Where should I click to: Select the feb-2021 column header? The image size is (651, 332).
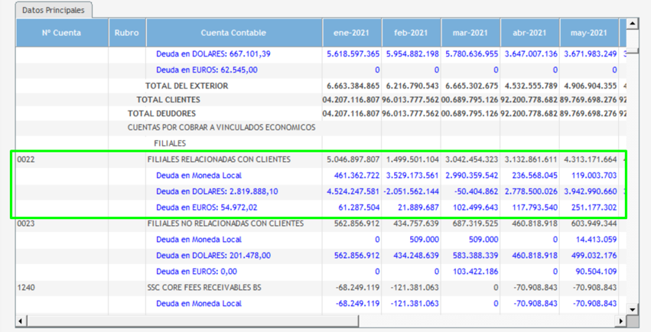pyautogui.click(x=411, y=33)
